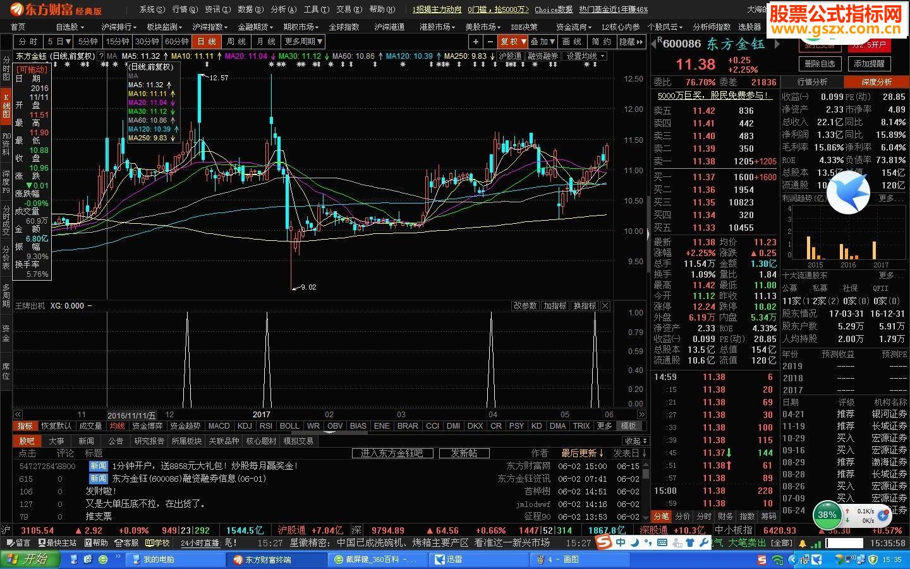Select the 日线 daily chart period
910x569 pixels.
click(207, 41)
